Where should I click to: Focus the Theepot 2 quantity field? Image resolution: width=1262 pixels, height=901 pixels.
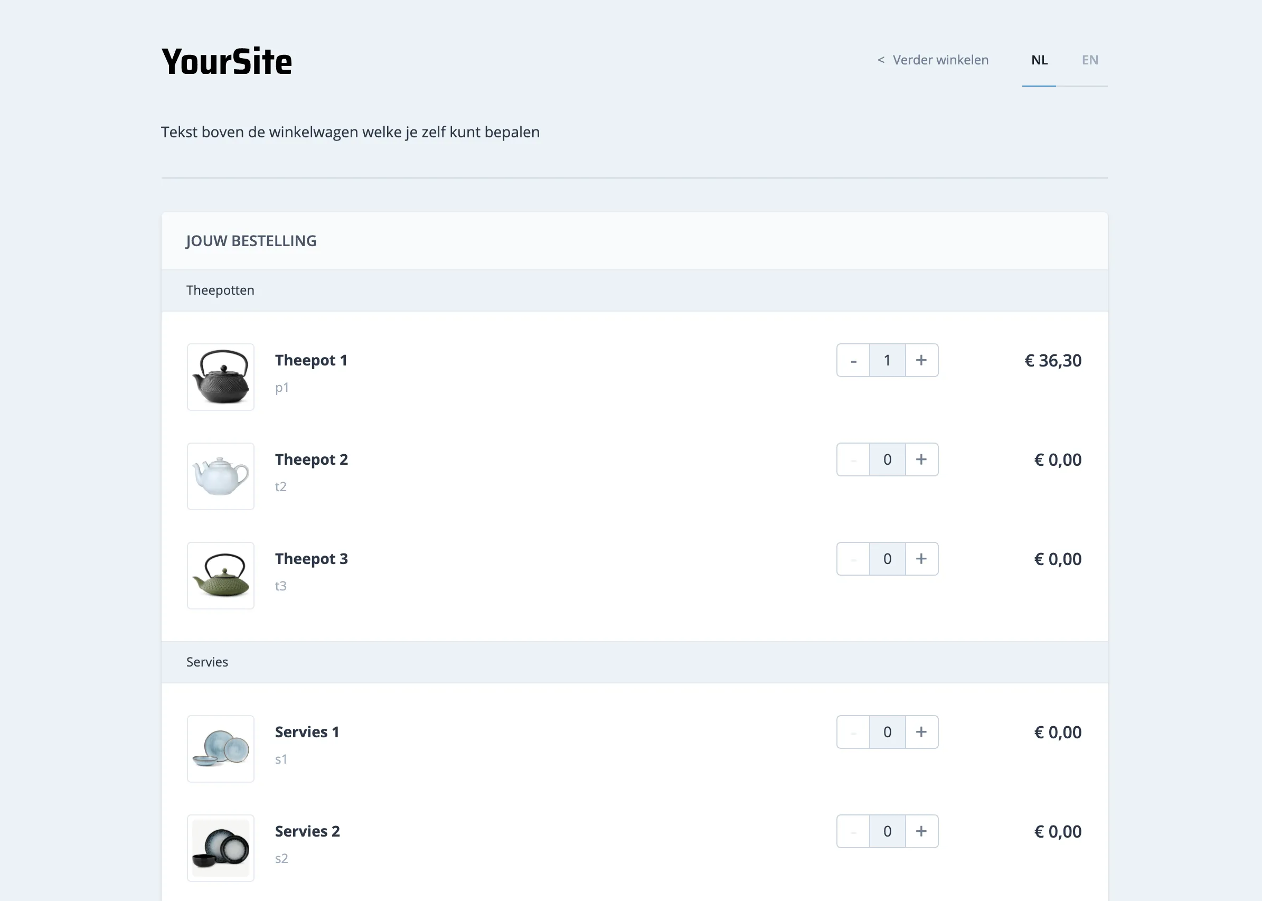887,459
